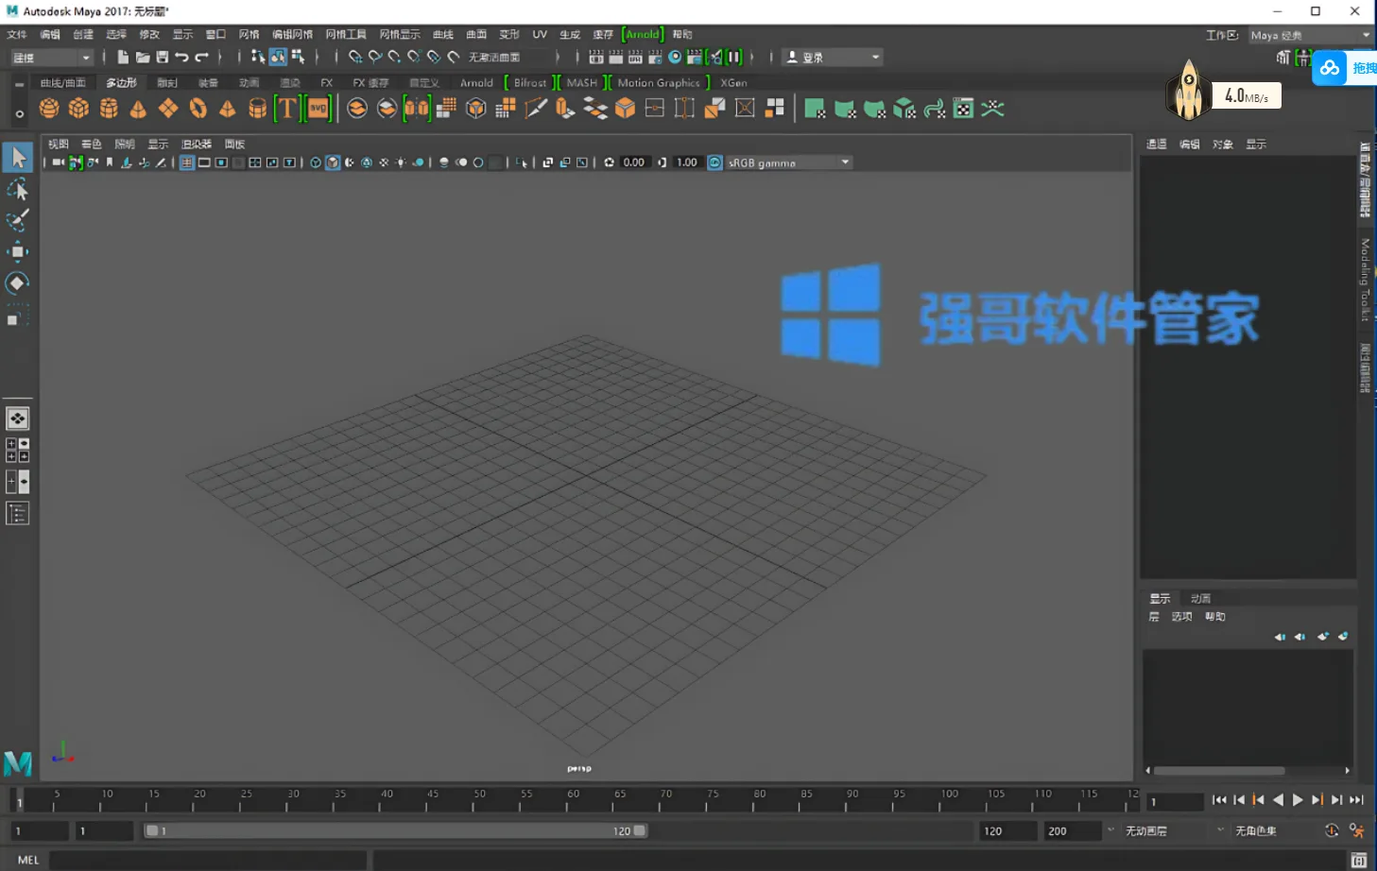The width and height of the screenshot is (1377, 871).
Task: Switch to the Arnold shelf tab
Action: point(476,83)
